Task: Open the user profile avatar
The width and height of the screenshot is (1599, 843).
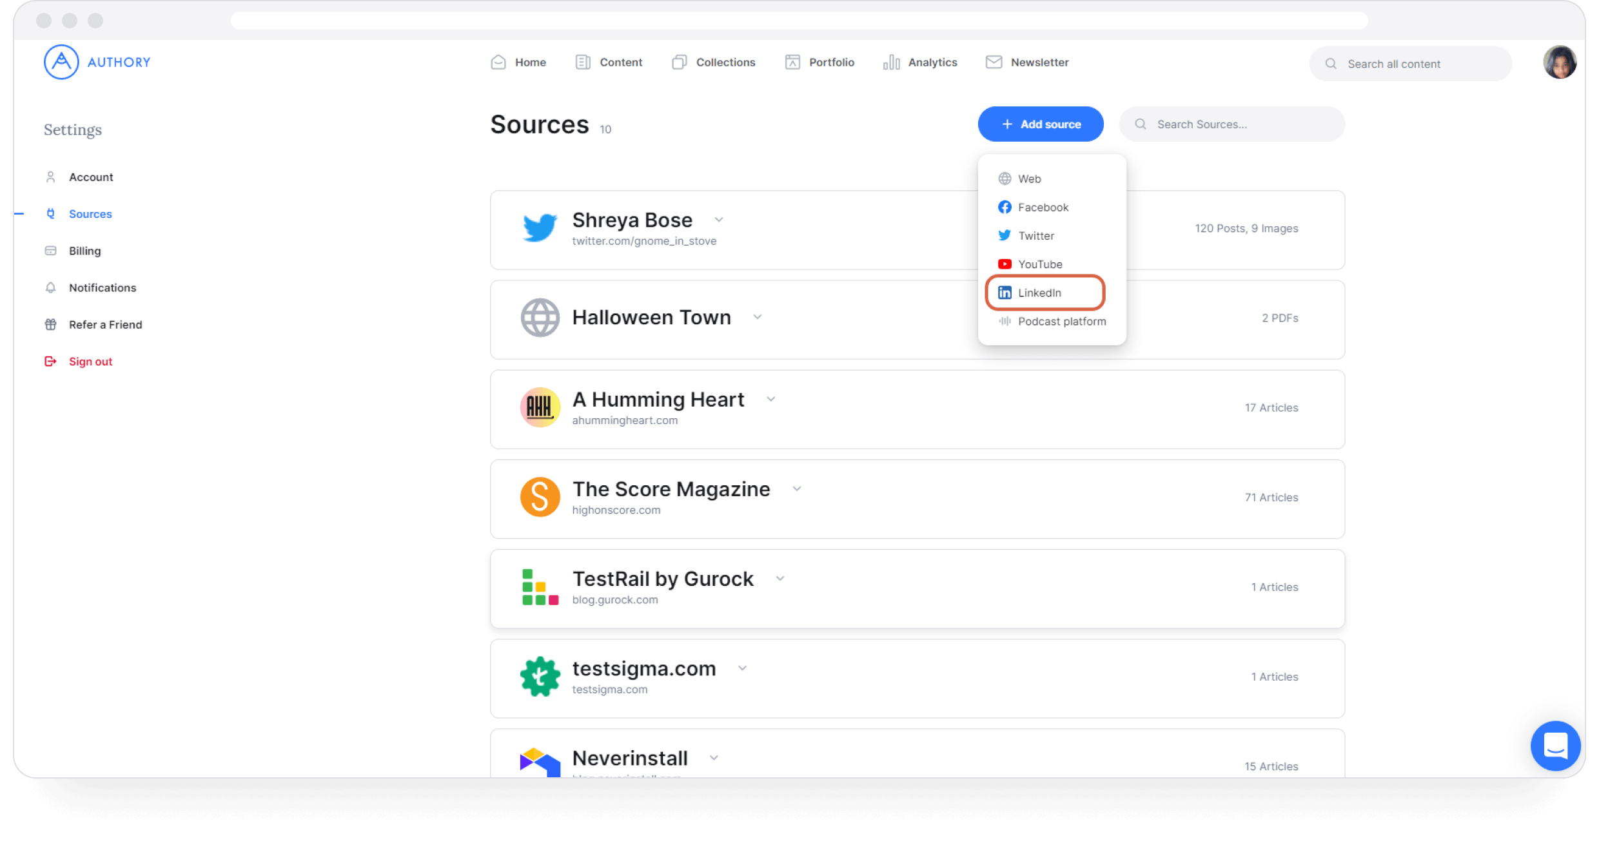Action: click(1560, 62)
